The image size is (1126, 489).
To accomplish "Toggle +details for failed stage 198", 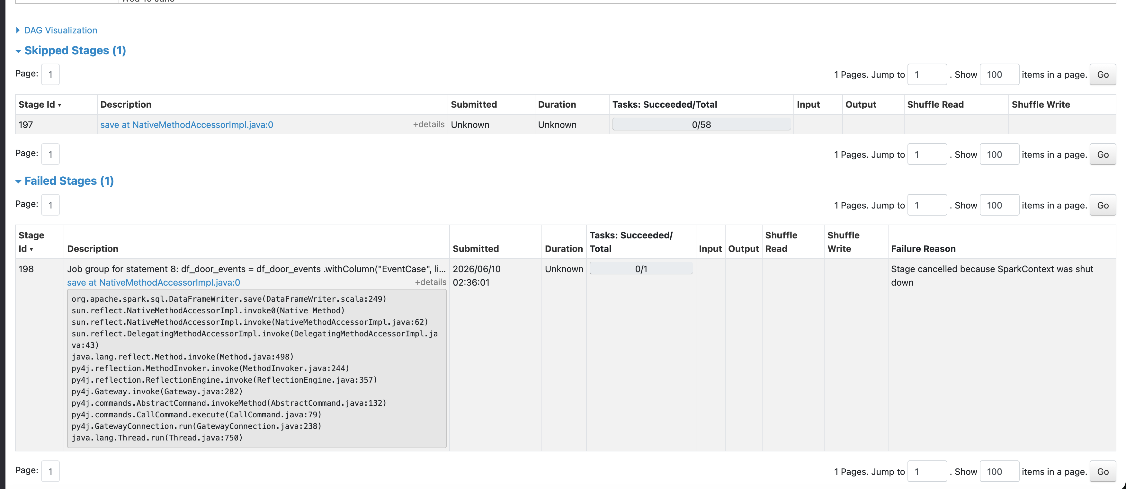I will coord(430,282).
